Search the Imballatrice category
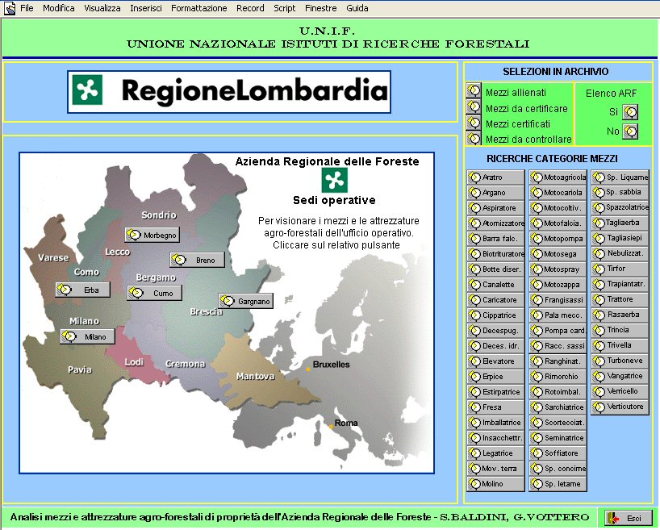Image resolution: width=660 pixels, height=530 pixels. pos(496,423)
